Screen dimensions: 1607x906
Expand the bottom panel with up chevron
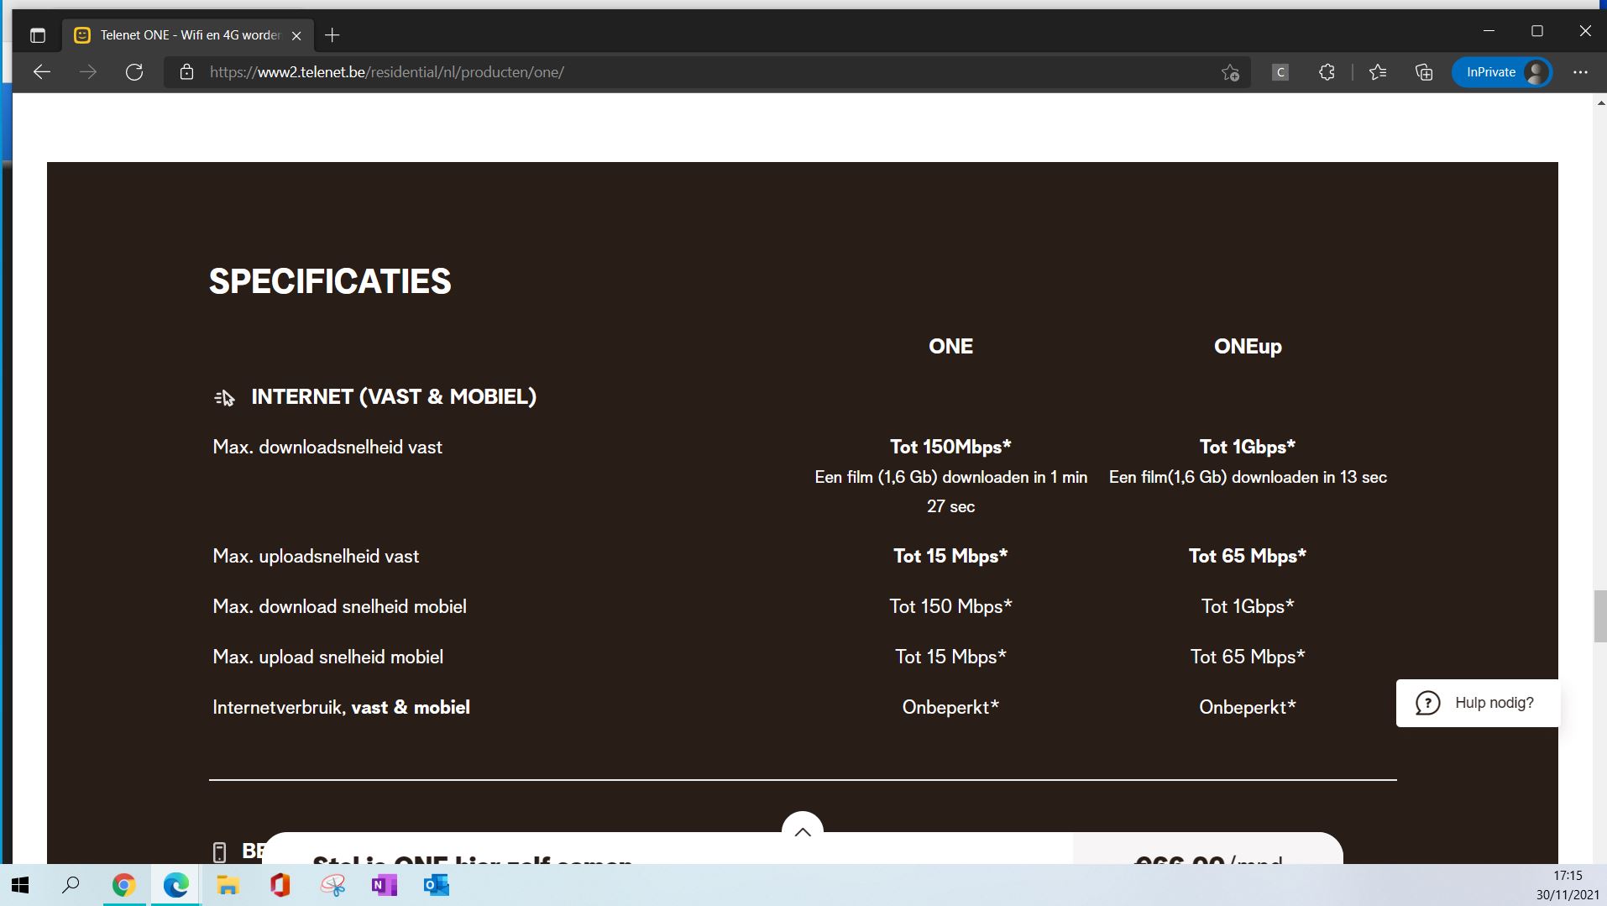pos(802,831)
